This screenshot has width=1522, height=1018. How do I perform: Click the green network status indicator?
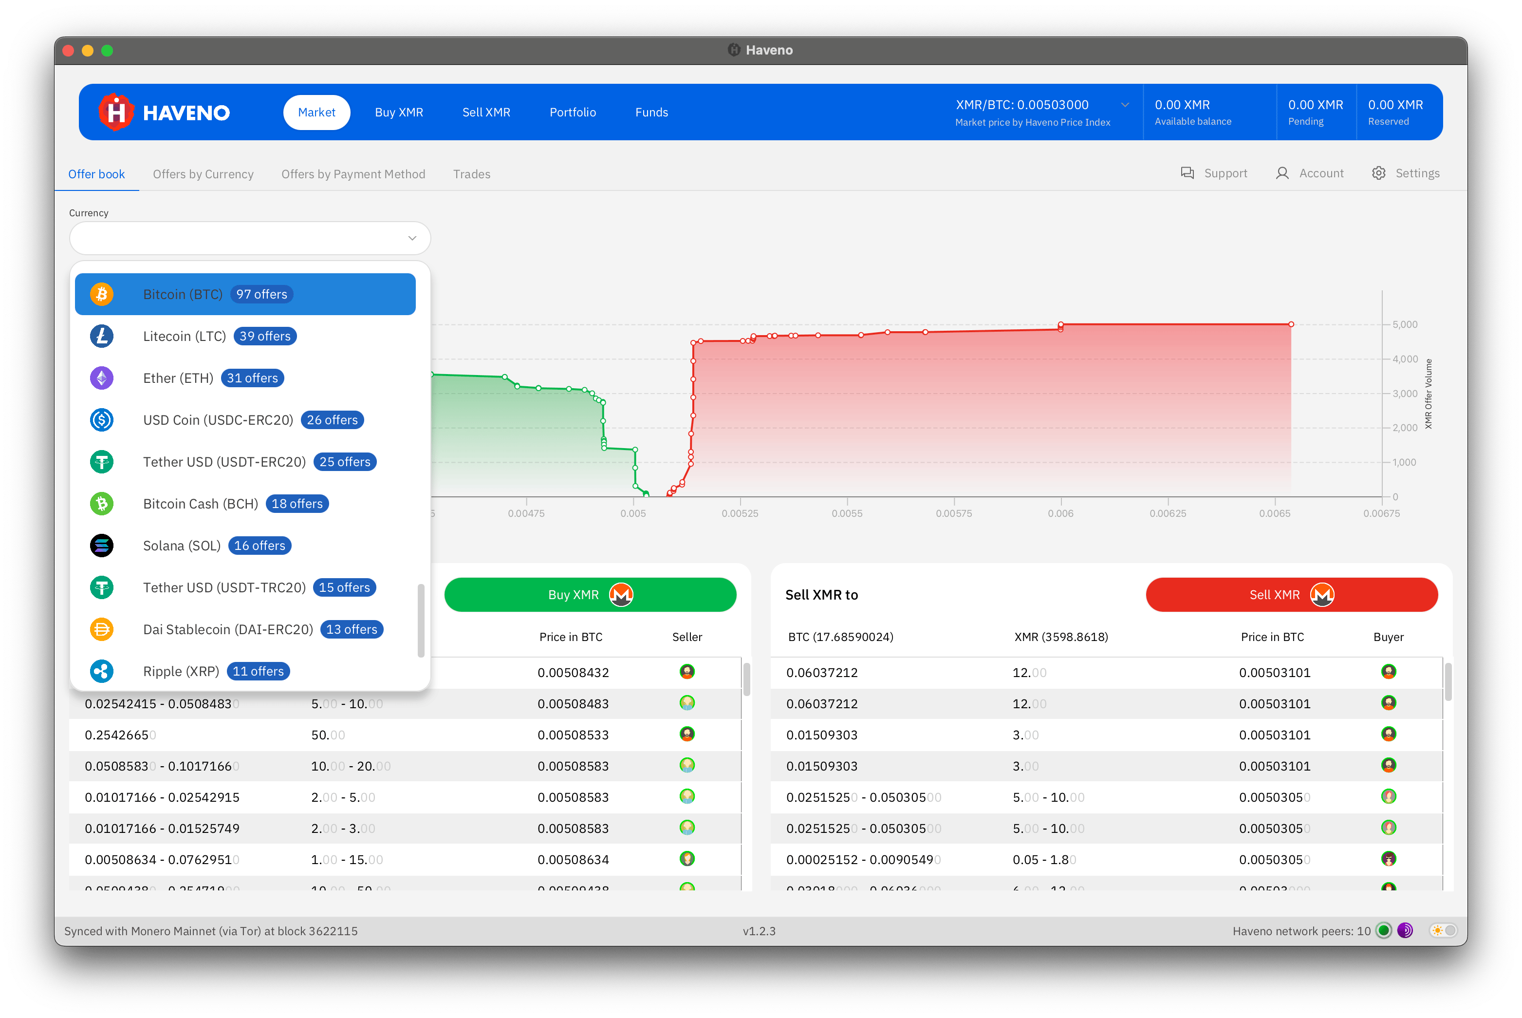coord(1384,930)
